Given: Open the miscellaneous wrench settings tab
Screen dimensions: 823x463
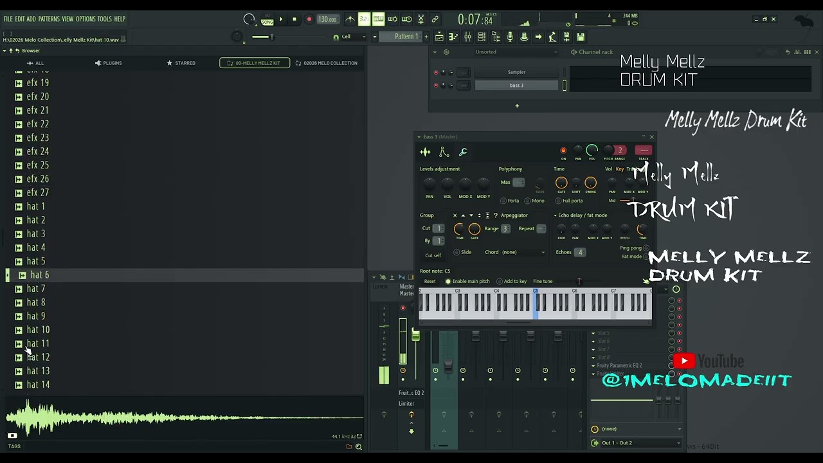Looking at the screenshot, I should (462, 152).
